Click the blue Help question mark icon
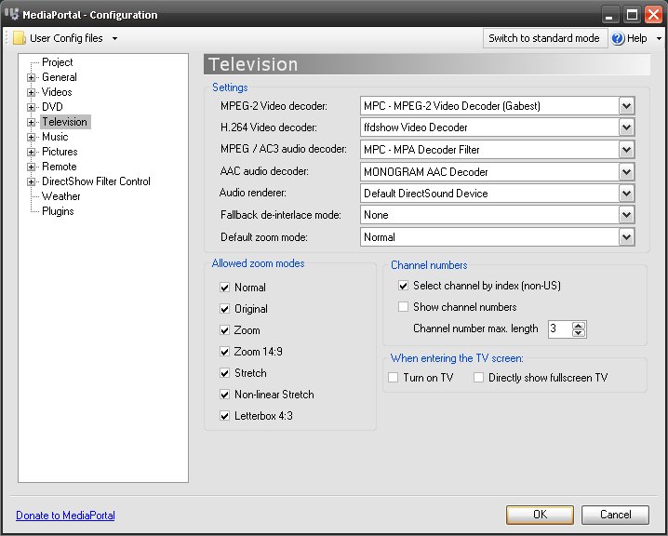 (x=618, y=38)
